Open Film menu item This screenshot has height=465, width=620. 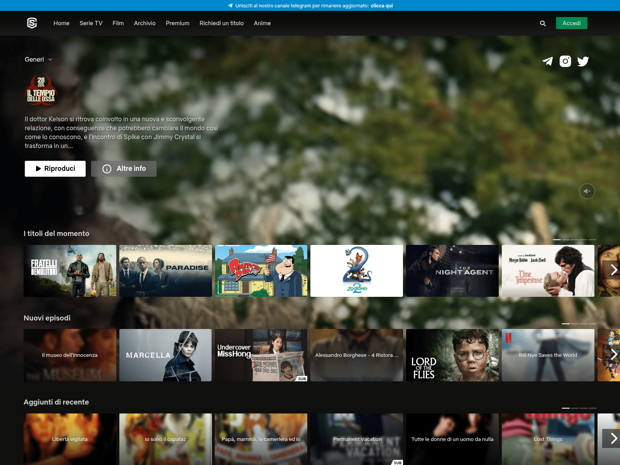118,23
